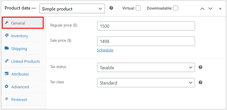Click the wrench icon beside General
Screen dimensions: 227x110
(x=7, y=23)
